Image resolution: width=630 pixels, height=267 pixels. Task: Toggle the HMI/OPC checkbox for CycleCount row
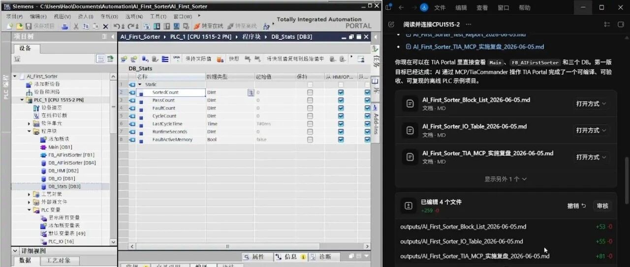[x=341, y=116]
